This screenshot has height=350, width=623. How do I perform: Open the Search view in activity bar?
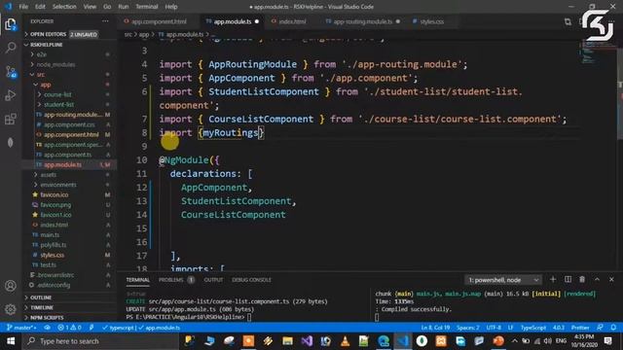[x=11, y=48]
